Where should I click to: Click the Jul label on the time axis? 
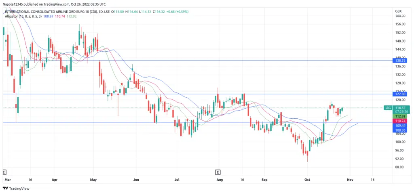click(177, 180)
